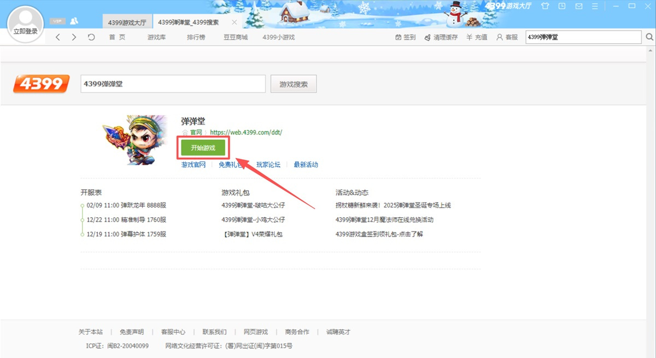Open the history clock icon
Image resolution: width=656 pixels, height=358 pixels.
point(562,6)
